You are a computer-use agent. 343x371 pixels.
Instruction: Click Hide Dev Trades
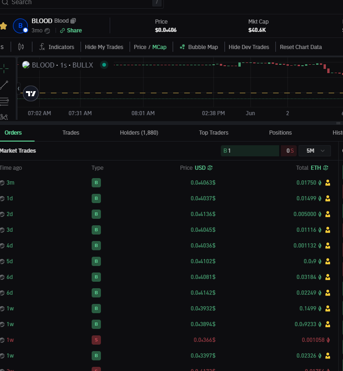249,47
